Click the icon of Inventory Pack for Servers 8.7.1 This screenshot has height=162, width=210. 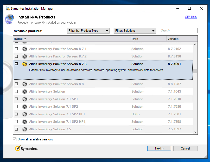pyautogui.click(x=25, y=49)
